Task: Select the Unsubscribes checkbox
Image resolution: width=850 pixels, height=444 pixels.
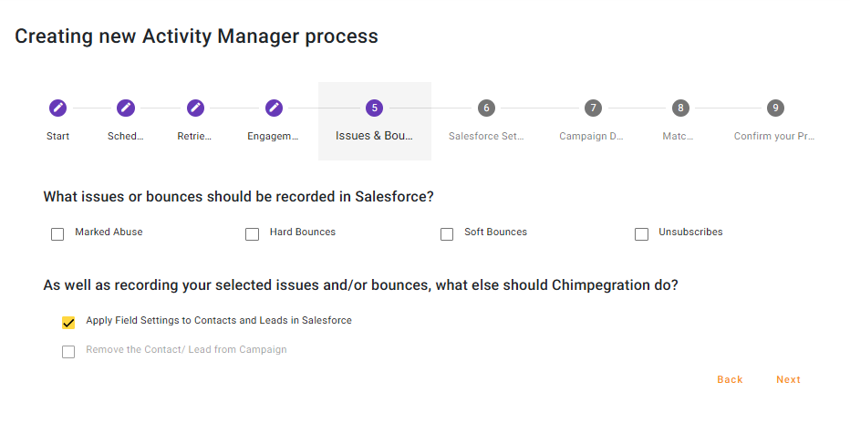Action: tap(641, 234)
